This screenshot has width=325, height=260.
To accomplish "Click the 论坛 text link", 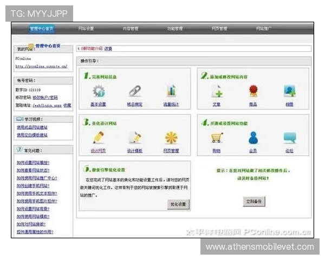I will (290, 151).
